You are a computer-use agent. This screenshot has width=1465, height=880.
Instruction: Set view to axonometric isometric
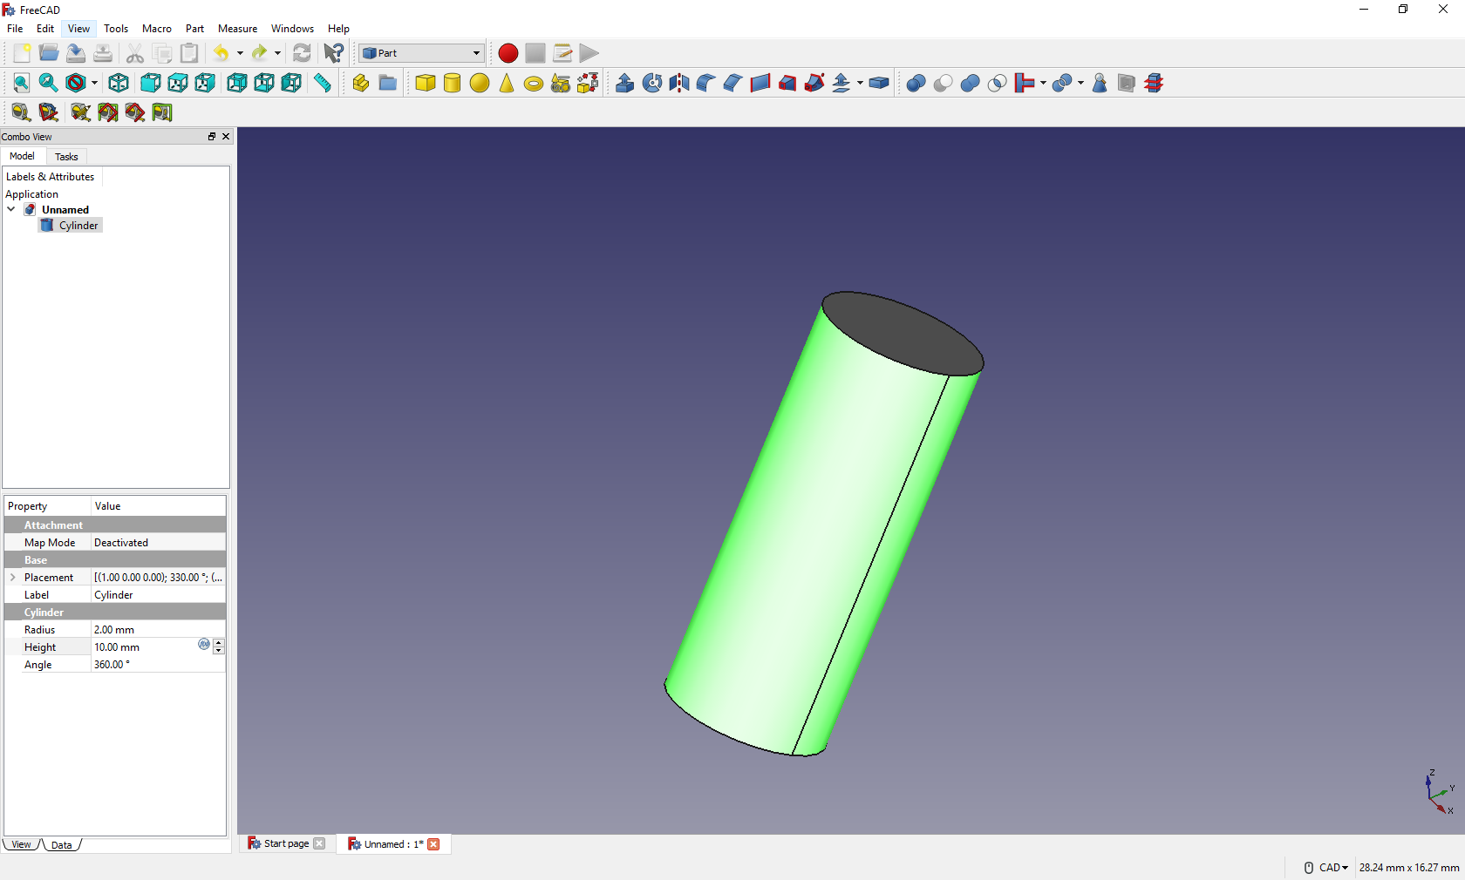(119, 83)
